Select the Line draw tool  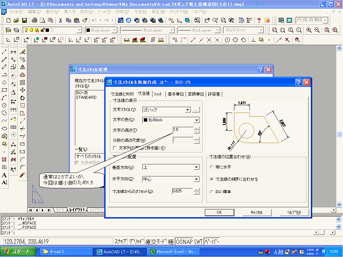[x=4, y=52]
